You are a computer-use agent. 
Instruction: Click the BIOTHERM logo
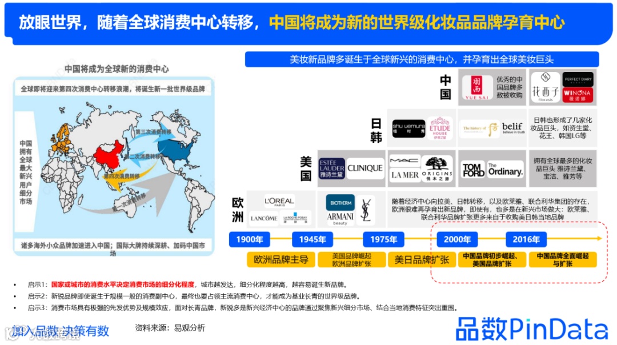pos(340,203)
